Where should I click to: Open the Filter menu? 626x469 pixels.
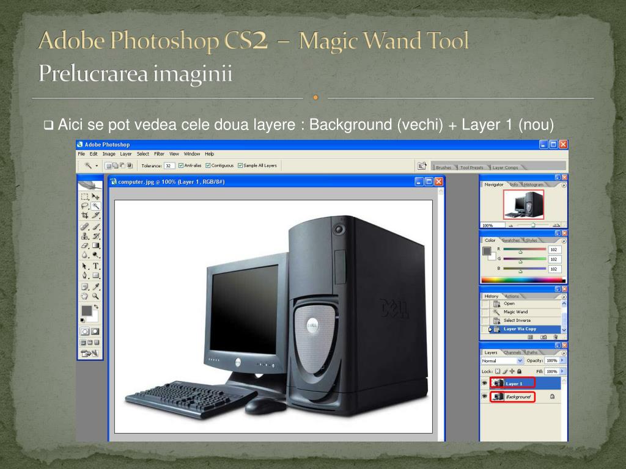(160, 154)
